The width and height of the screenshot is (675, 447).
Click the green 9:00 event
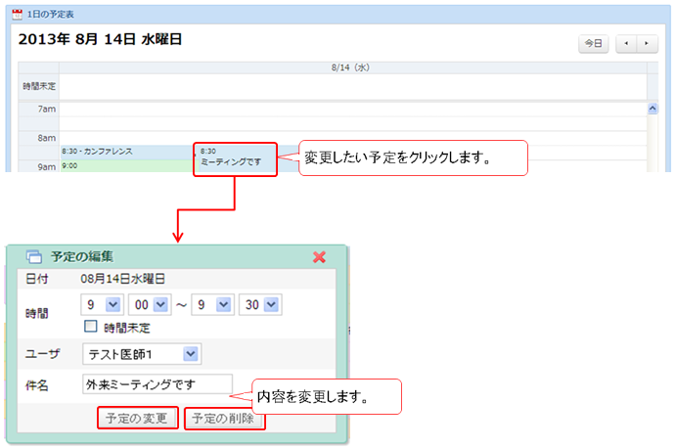click(x=125, y=166)
